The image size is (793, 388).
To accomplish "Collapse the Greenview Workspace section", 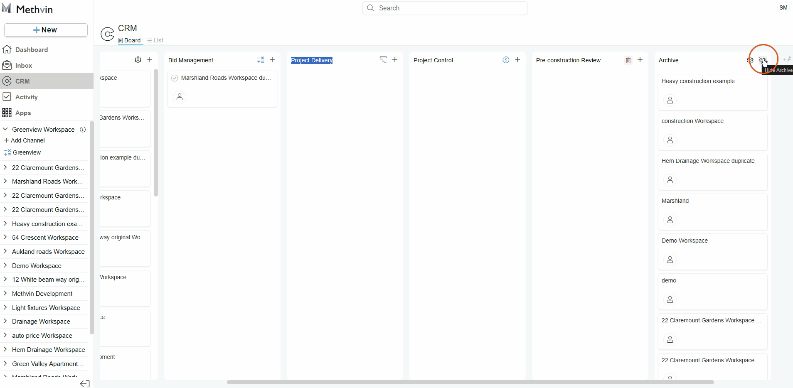I will tap(5, 130).
